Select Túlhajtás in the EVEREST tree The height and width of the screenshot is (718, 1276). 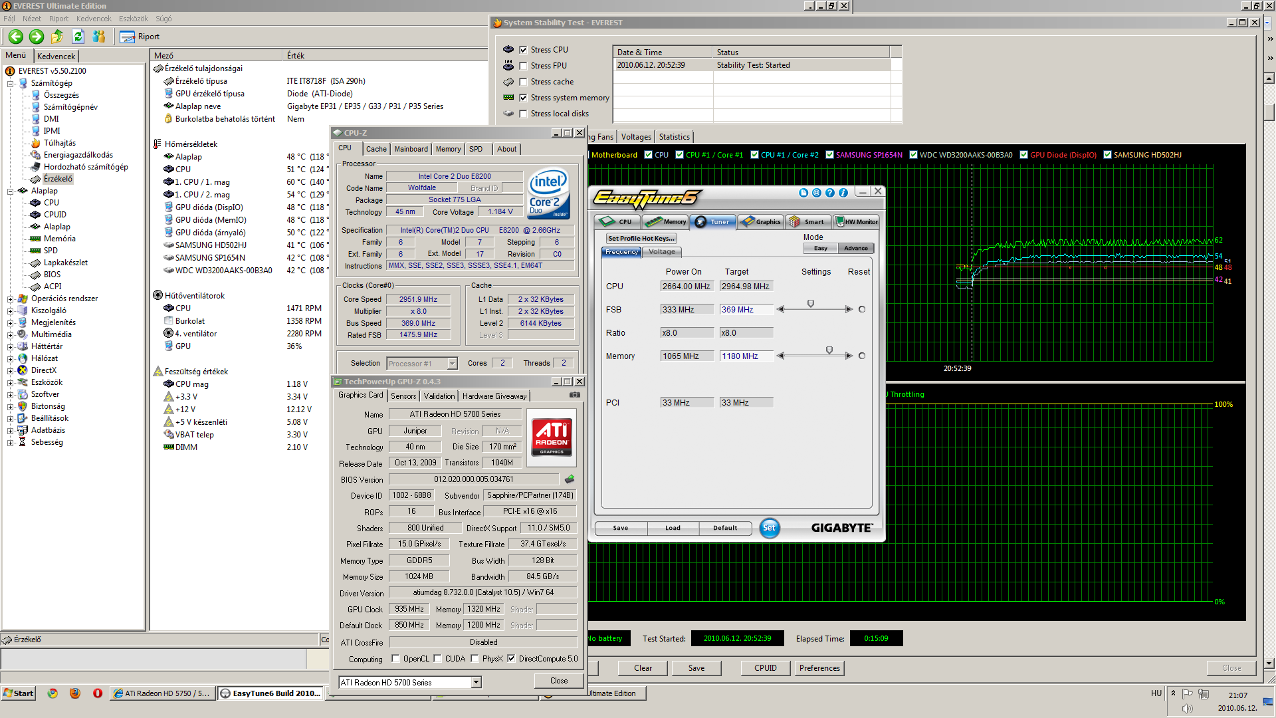(60, 143)
